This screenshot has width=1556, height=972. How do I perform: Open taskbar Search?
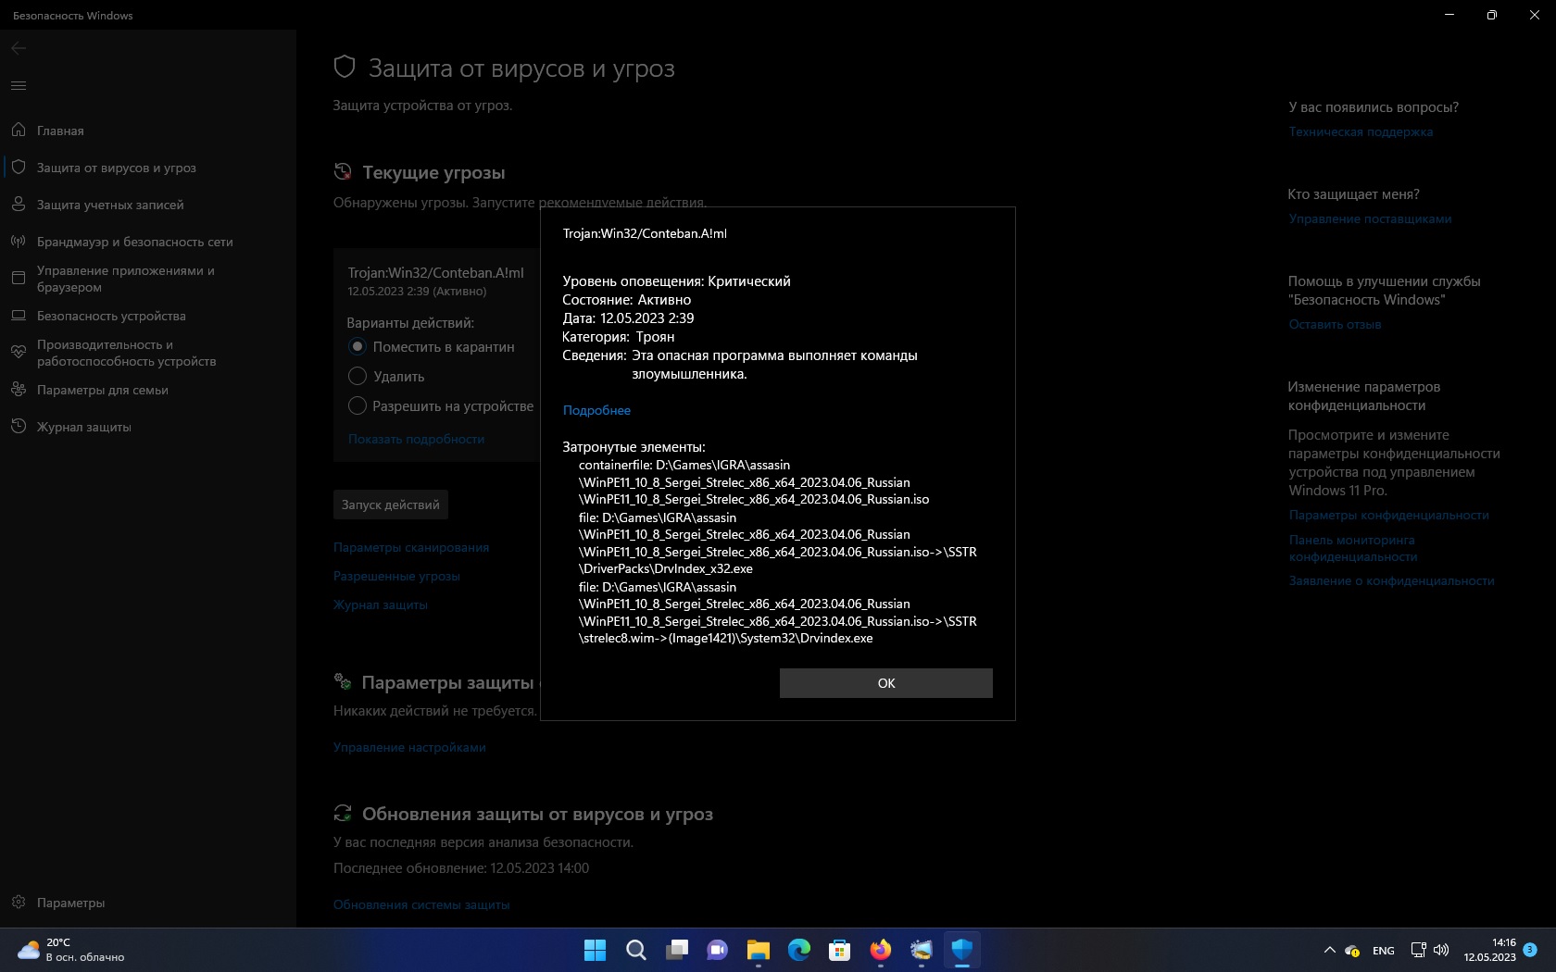[x=635, y=950]
